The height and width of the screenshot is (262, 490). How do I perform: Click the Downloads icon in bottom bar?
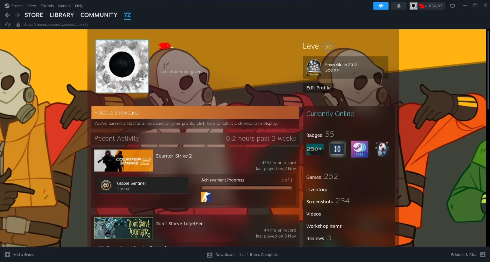[210, 255]
